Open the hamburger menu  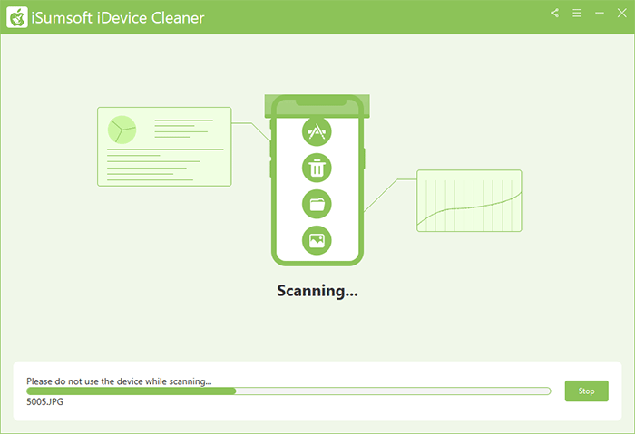[577, 13]
